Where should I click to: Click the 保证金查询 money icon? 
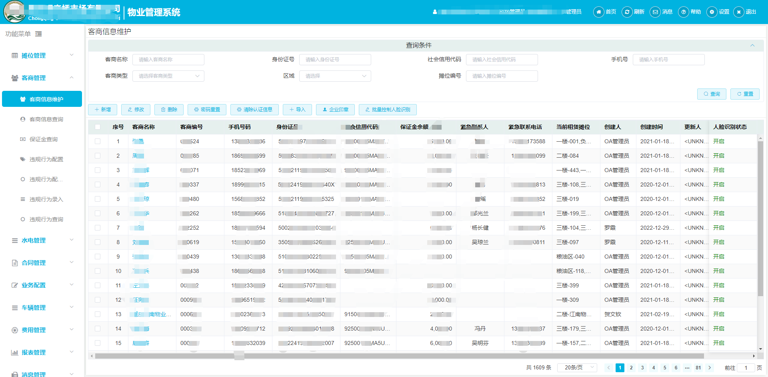[23, 139]
